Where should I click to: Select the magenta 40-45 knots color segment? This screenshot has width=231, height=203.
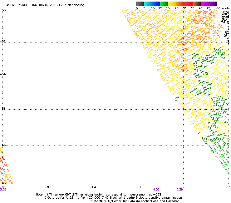[205, 4]
